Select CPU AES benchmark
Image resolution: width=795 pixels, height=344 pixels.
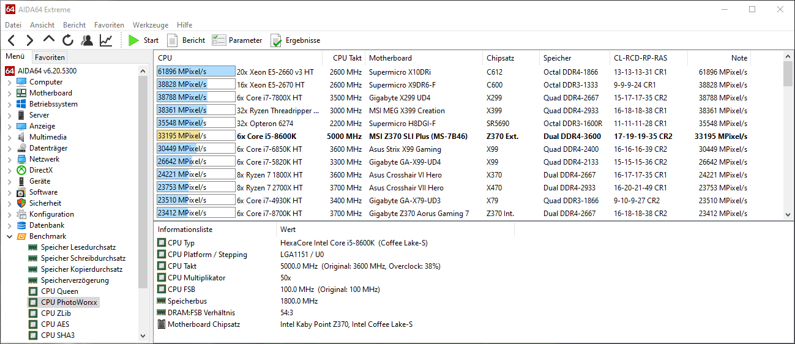pos(55,324)
